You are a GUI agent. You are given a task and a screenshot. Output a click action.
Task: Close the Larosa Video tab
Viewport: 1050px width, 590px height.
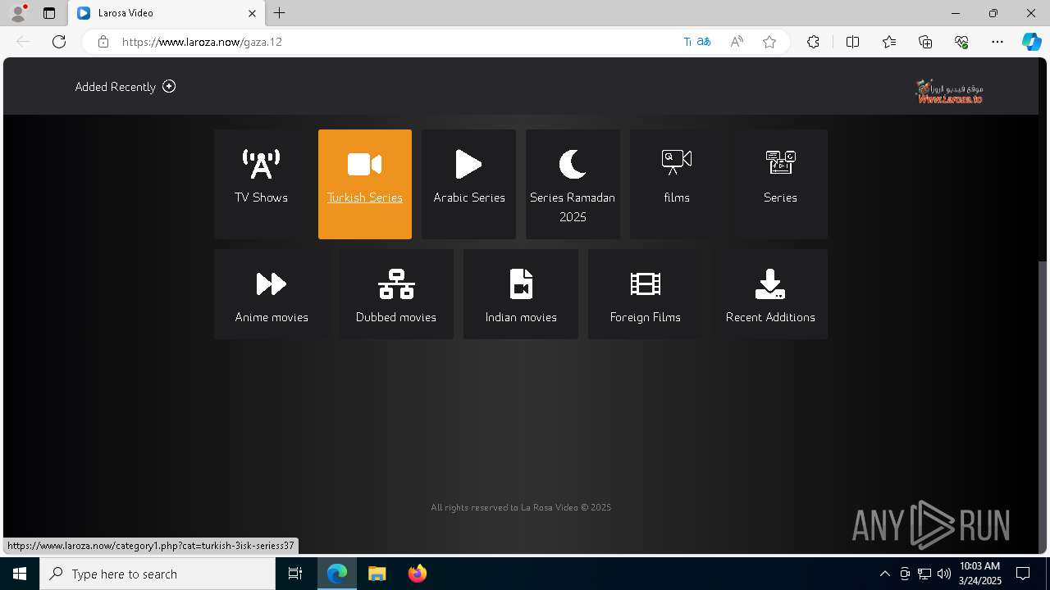click(x=252, y=13)
